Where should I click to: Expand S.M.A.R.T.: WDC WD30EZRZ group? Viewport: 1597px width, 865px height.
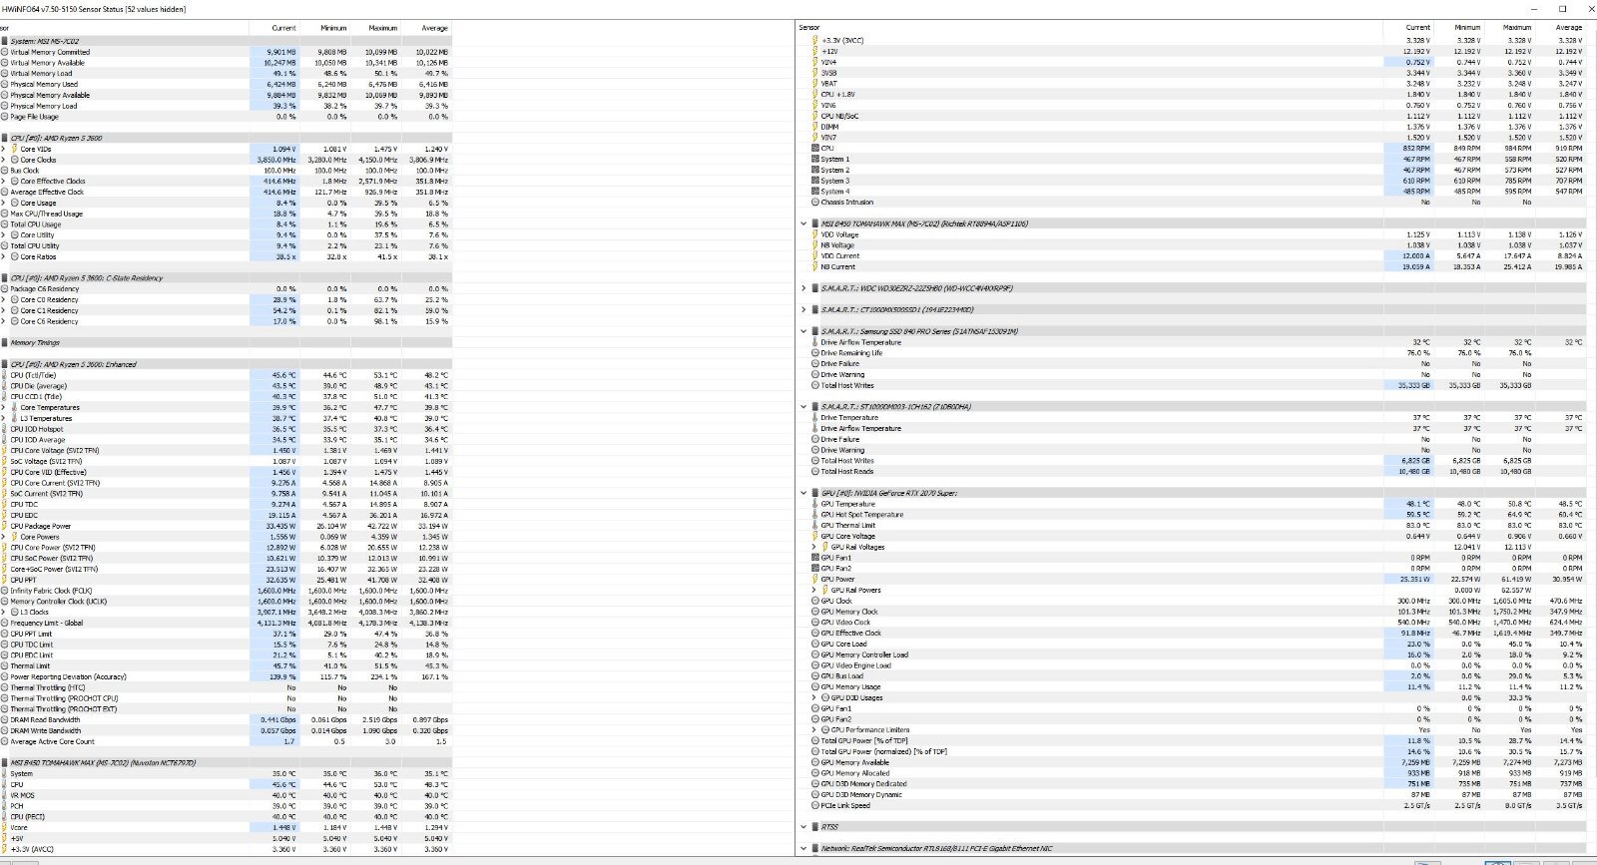803,288
